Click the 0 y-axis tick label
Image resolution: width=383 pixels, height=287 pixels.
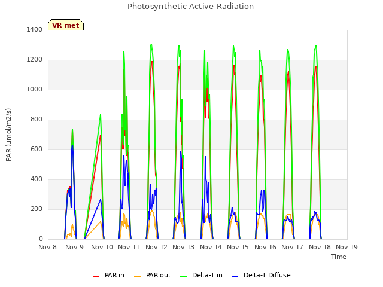click(41, 239)
